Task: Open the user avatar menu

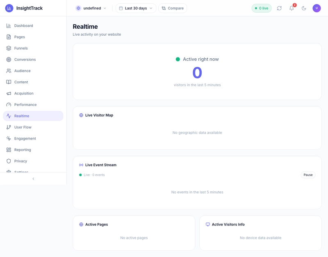Action: coord(317,8)
